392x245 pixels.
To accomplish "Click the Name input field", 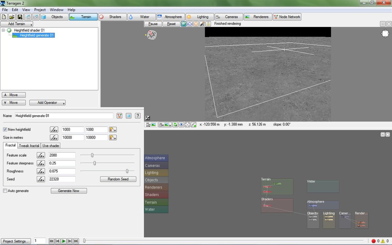I will (64, 116).
